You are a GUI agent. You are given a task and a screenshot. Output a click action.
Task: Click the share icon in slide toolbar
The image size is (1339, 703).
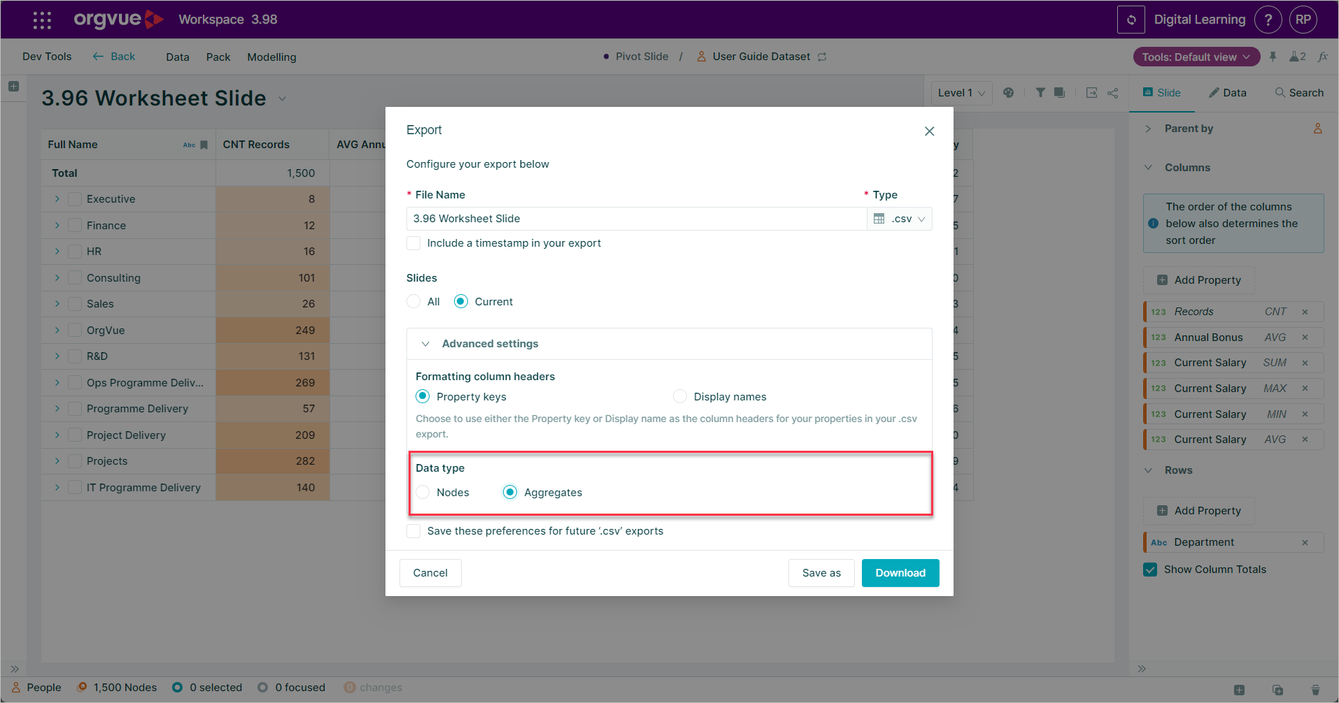[1112, 92]
